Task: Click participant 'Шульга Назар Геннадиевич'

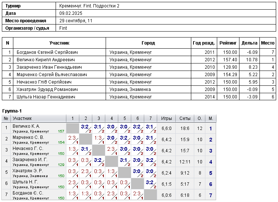Action: [46, 97]
